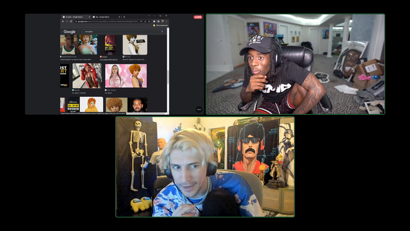Open the billboard Rookie image result
The width and height of the screenshot is (410, 231).
[73, 105]
